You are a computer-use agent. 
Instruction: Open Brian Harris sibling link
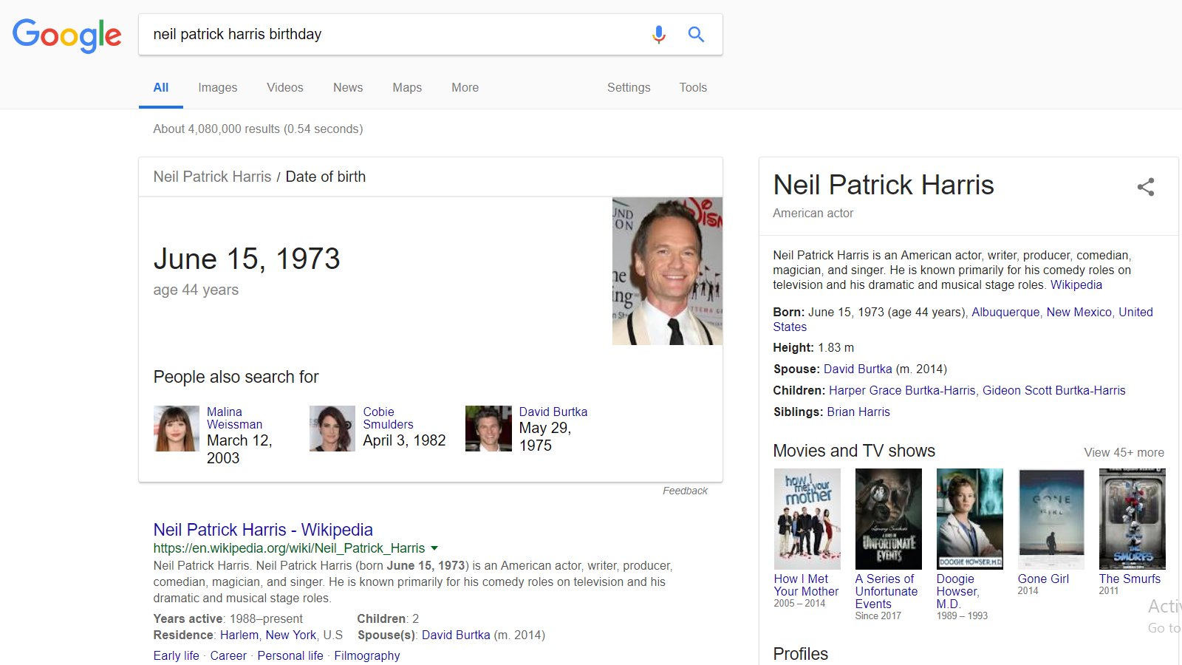coord(858,412)
